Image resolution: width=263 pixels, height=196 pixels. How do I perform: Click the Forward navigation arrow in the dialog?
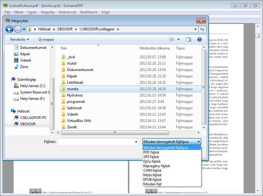click(x=18, y=29)
